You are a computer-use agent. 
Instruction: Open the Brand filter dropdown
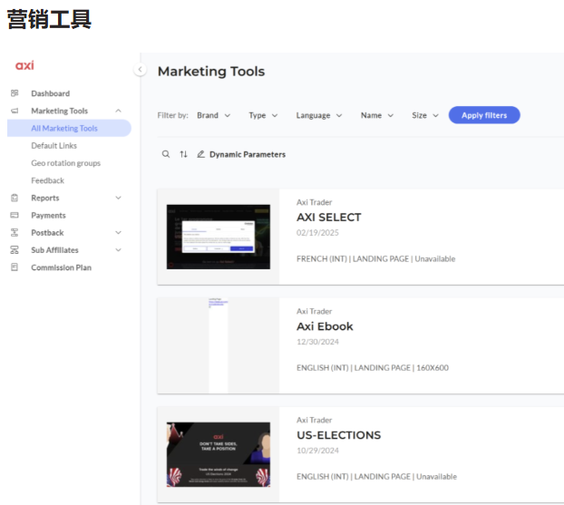(x=213, y=115)
